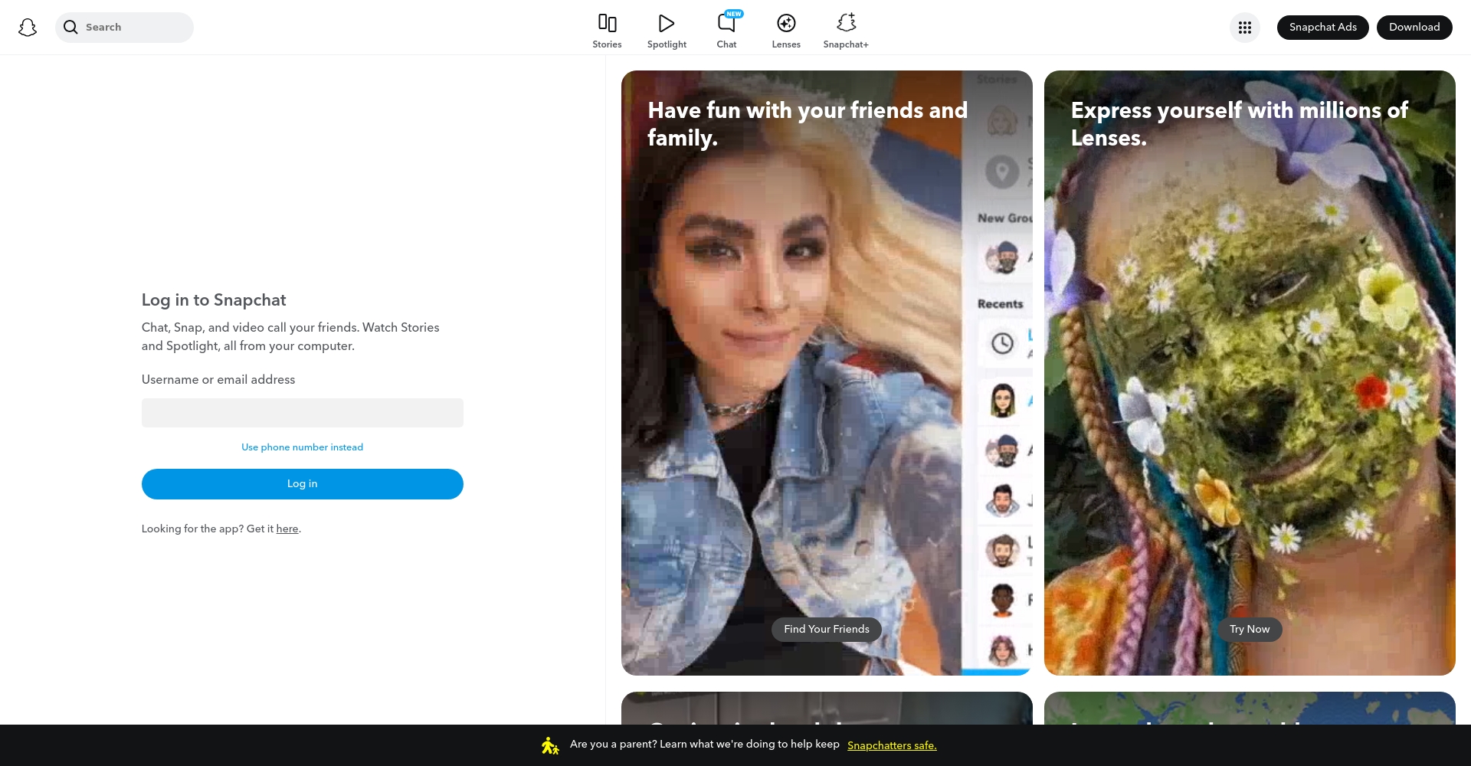Image resolution: width=1471 pixels, height=766 pixels.
Task: Open the Stories icon in navigation
Action: [x=607, y=23]
